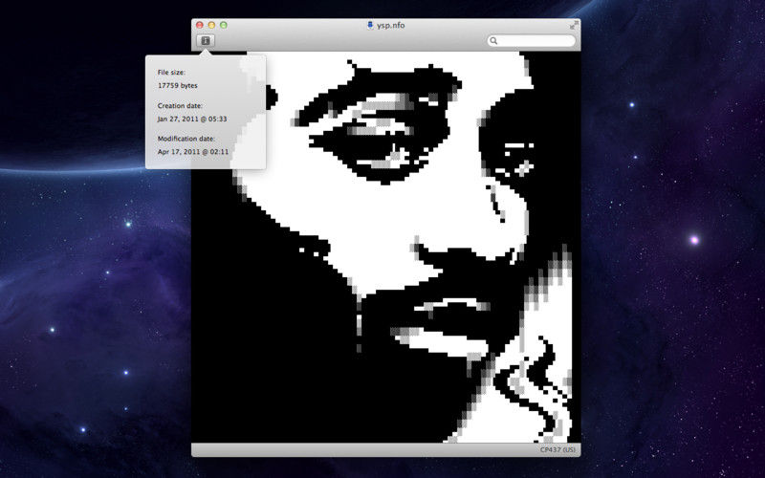Click the 'Creation date:' label
The width and height of the screenshot is (765, 478).
(x=180, y=105)
